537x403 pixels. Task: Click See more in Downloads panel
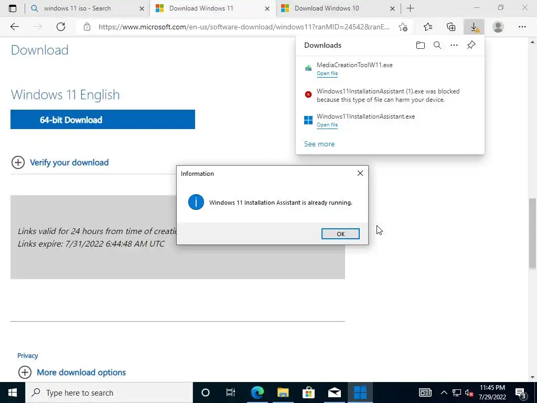pos(319,144)
